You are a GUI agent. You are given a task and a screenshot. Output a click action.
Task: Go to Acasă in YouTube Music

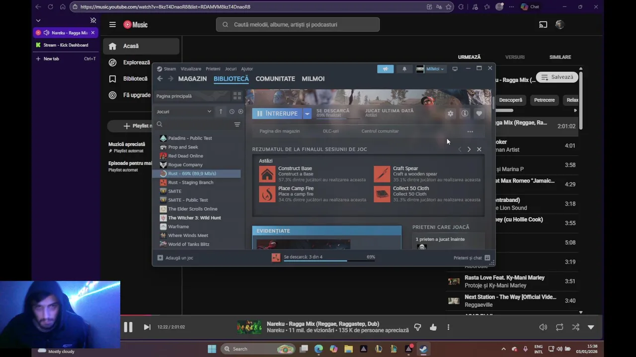pyautogui.click(x=141, y=46)
